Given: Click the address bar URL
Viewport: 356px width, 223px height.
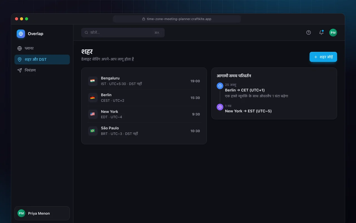Looking at the screenshot, I should 179,19.
